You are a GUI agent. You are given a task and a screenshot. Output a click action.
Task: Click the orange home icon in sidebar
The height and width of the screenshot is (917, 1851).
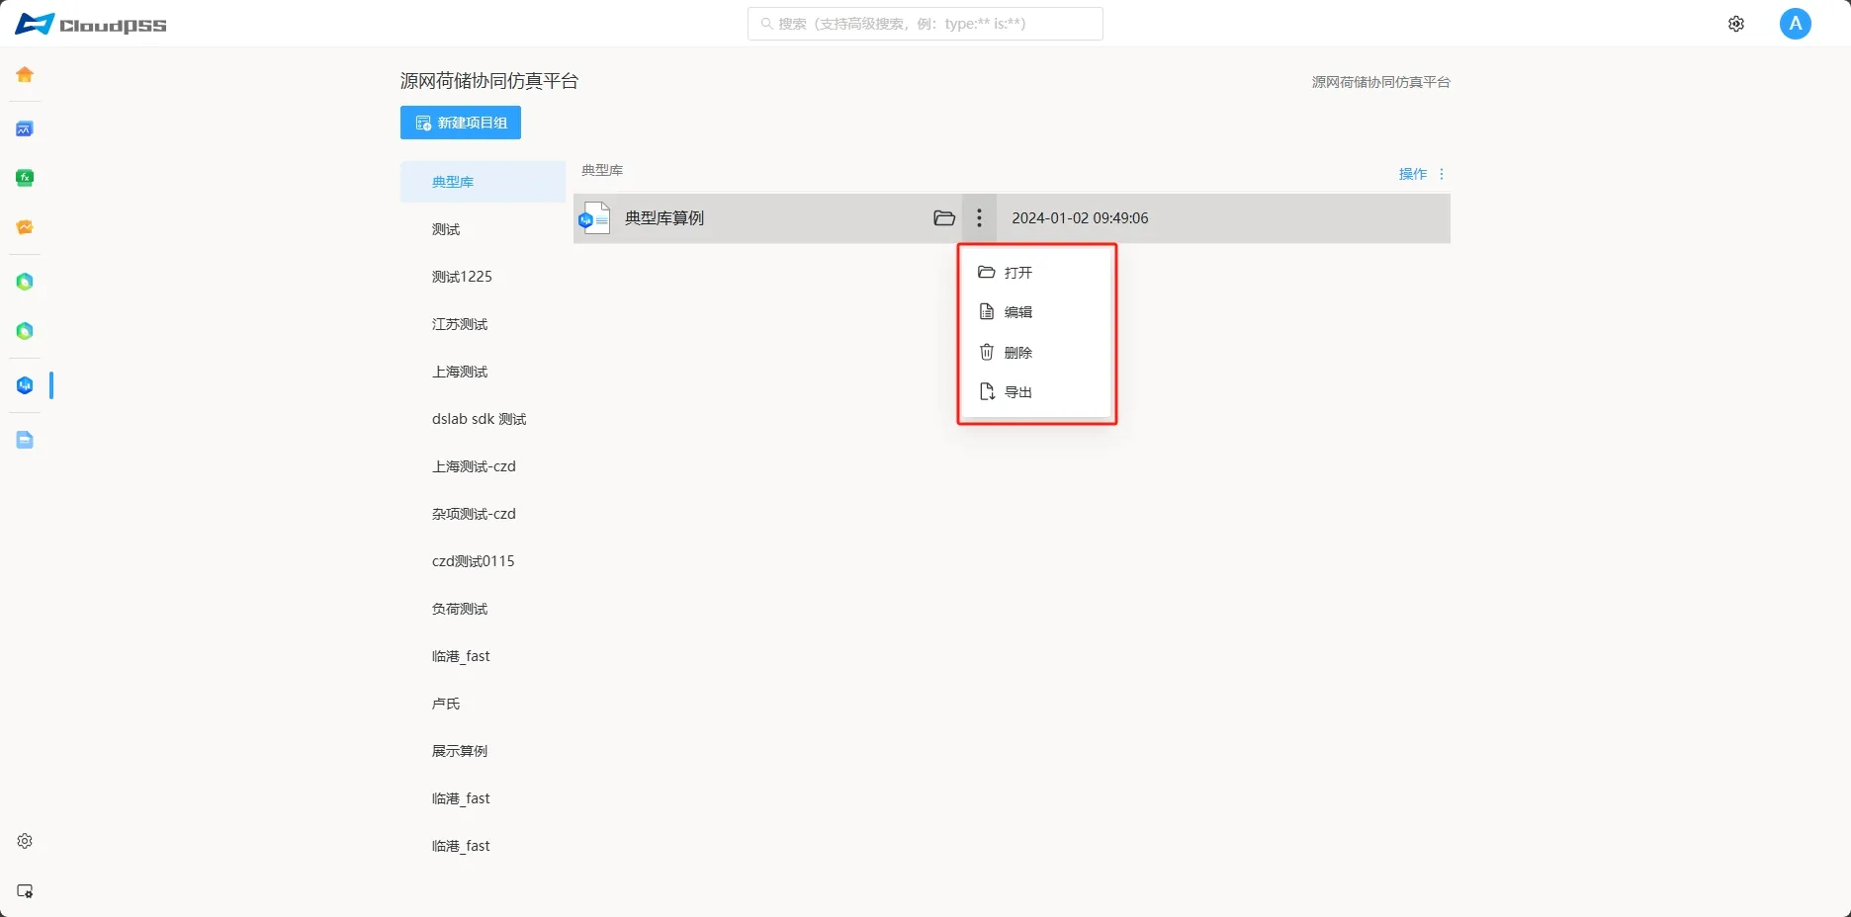pyautogui.click(x=25, y=75)
